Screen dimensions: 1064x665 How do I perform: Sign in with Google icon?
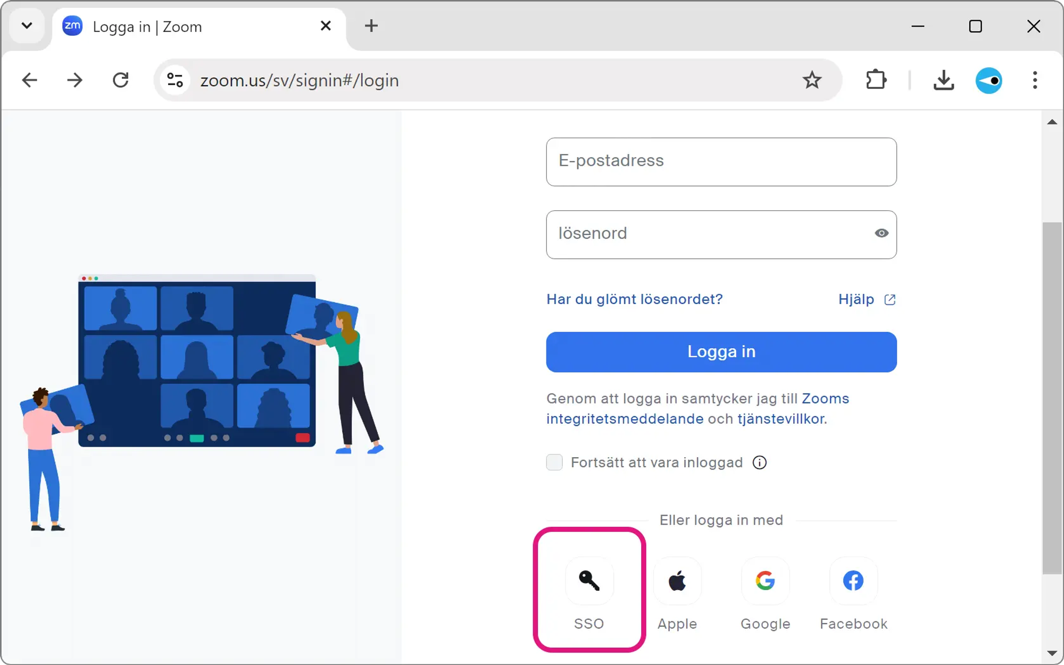click(x=765, y=580)
